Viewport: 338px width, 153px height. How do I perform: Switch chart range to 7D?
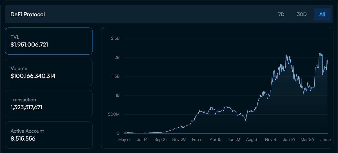[x=281, y=14]
